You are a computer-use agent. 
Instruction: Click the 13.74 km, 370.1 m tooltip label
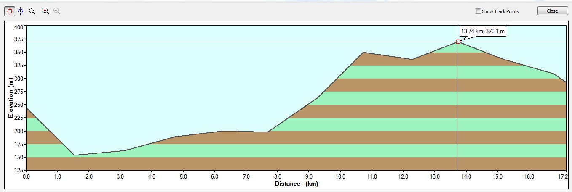[x=483, y=31]
